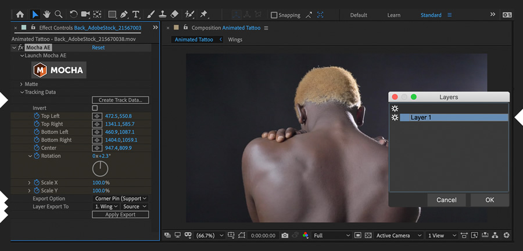Switch to the Wings composition tab
The image size is (523, 251).
coord(235,39)
